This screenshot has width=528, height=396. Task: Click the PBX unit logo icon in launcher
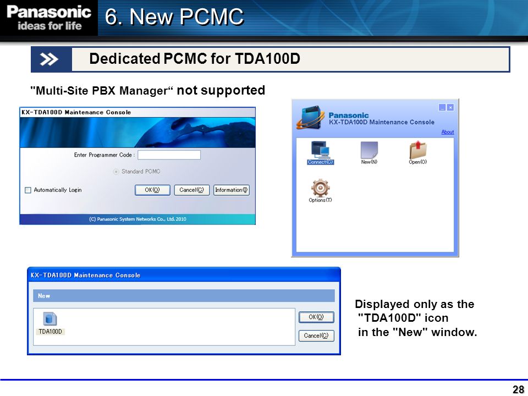[x=310, y=118]
